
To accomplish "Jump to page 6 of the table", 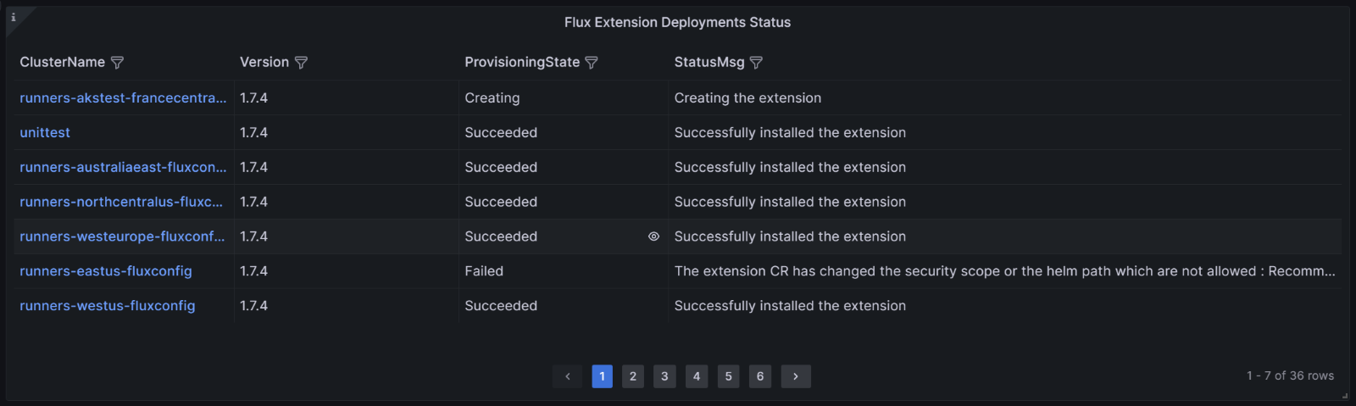I will (x=760, y=376).
